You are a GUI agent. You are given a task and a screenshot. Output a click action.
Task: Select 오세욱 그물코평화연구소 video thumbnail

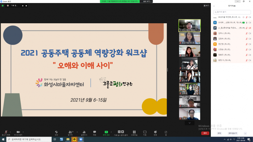point(190,26)
